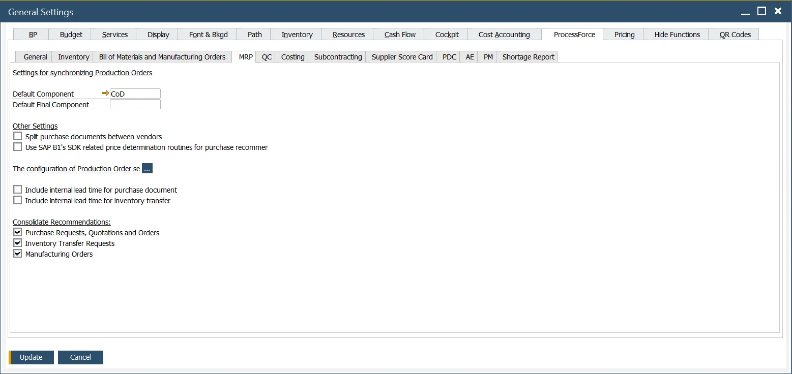Switch to the QR Codes tab
792x374 pixels.
click(734, 34)
